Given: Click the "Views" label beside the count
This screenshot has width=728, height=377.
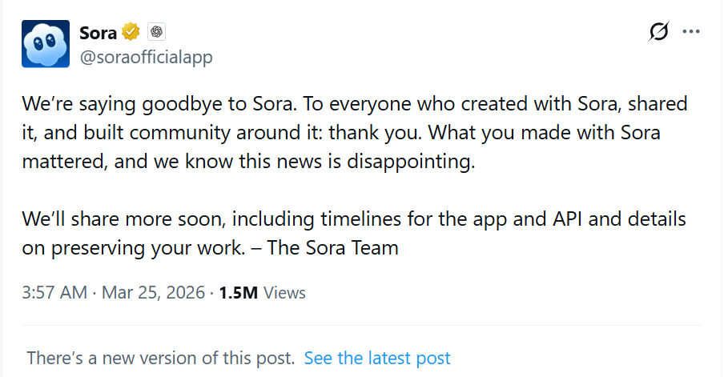Looking at the screenshot, I should [284, 293].
